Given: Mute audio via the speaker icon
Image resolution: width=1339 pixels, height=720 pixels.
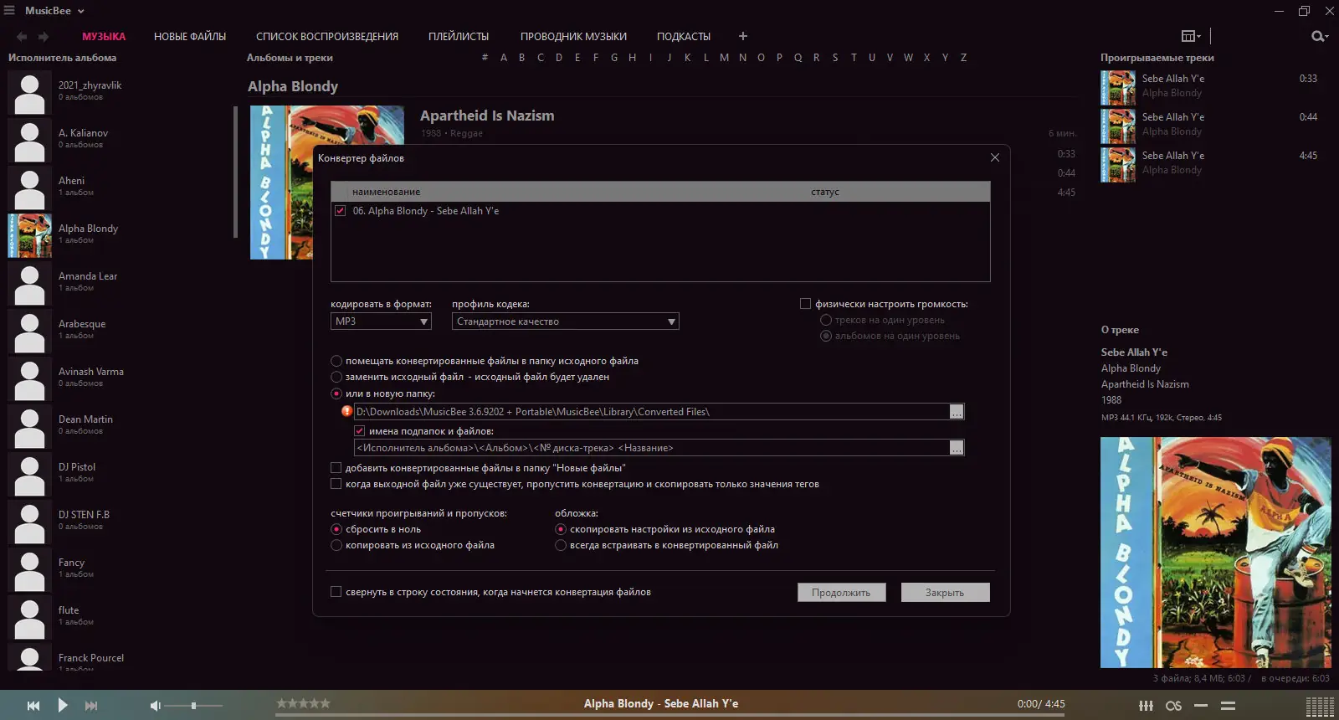Looking at the screenshot, I should click(x=155, y=706).
